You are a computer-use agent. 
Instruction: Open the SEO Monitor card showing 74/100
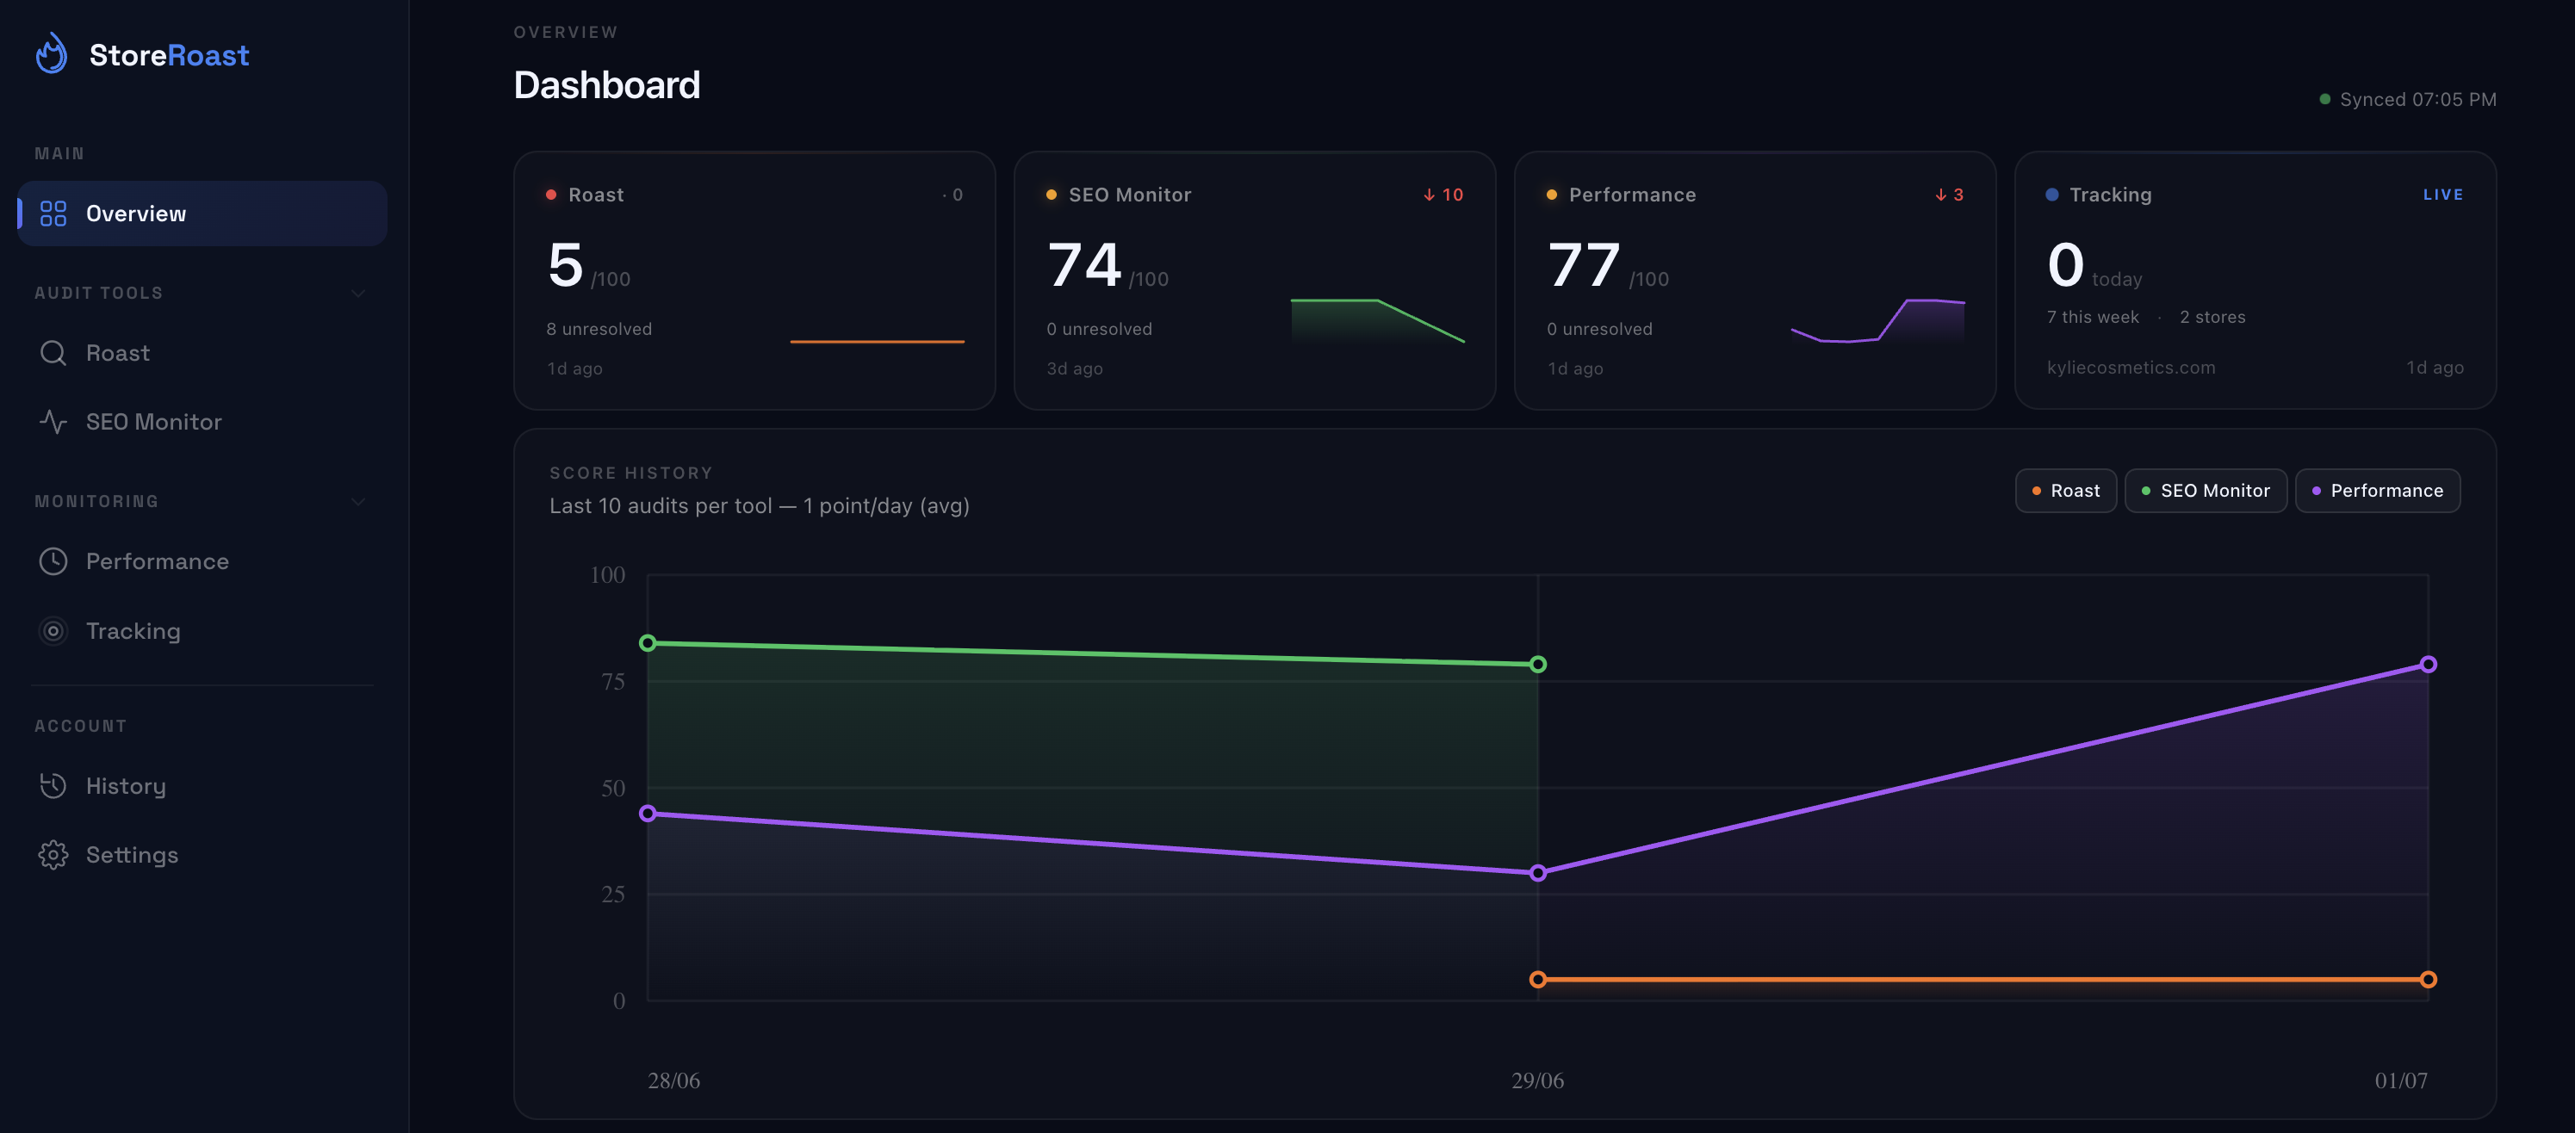(x=1255, y=281)
